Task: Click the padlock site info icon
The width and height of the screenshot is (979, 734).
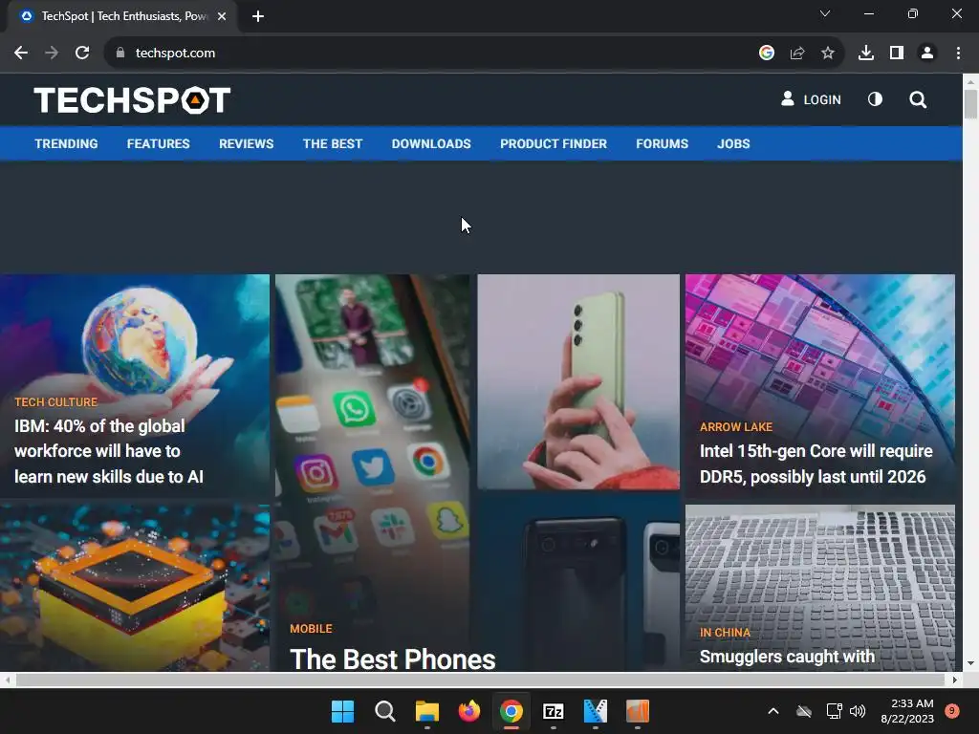Action: [x=120, y=54]
